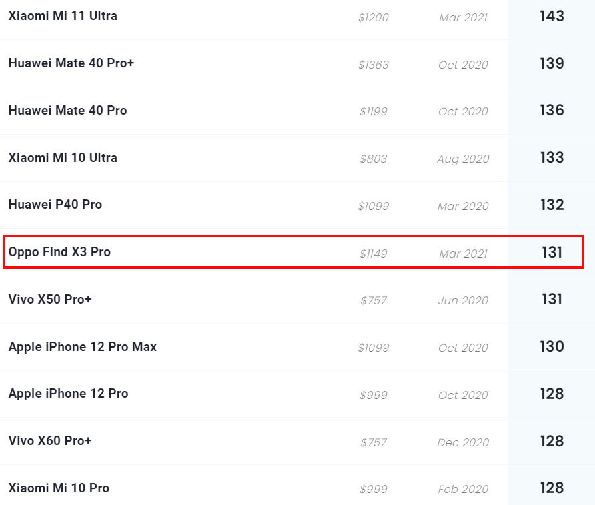Open the highlighted Oppo Find X3 Pro link
This screenshot has width=595, height=505.
tap(59, 252)
